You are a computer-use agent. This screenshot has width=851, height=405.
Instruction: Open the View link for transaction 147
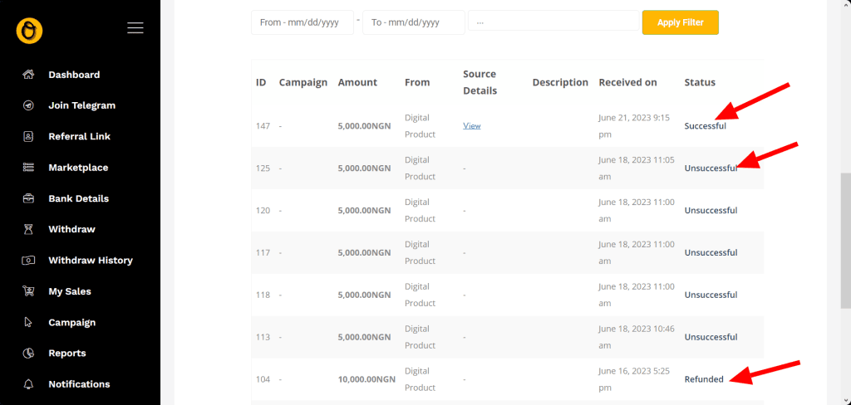[x=472, y=126]
